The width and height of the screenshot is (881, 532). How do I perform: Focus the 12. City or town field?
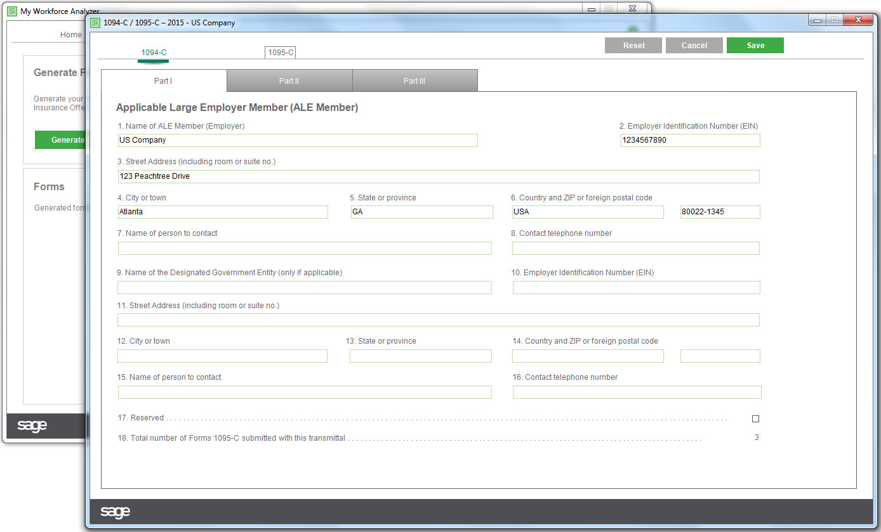pos(222,356)
